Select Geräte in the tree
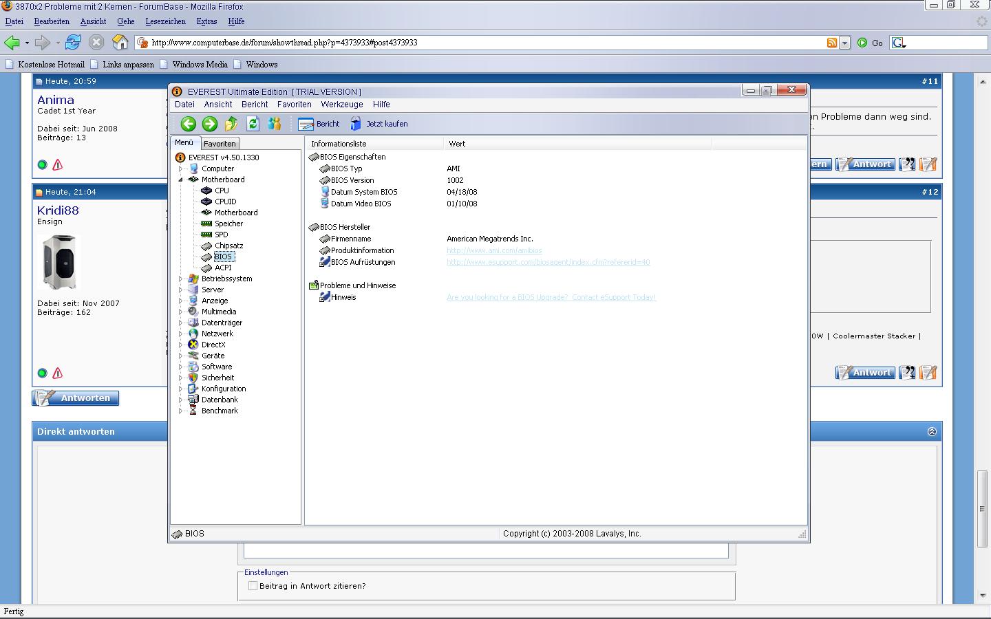991x619 pixels. pos(213,356)
